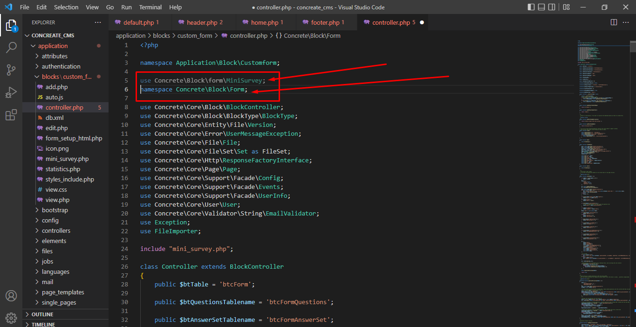Open view.css in the explorer

(66, 189)
